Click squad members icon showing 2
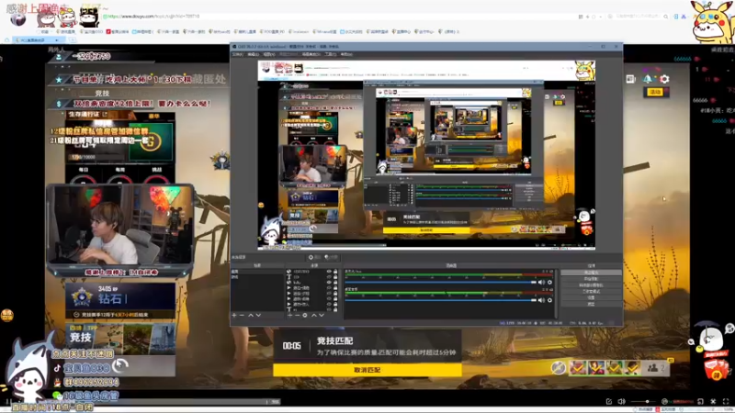The height and width of the screenshot is (413, 735). point(656,368)
